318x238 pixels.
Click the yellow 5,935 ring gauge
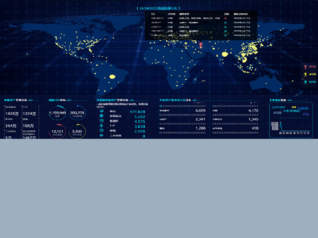pos(77,131)
